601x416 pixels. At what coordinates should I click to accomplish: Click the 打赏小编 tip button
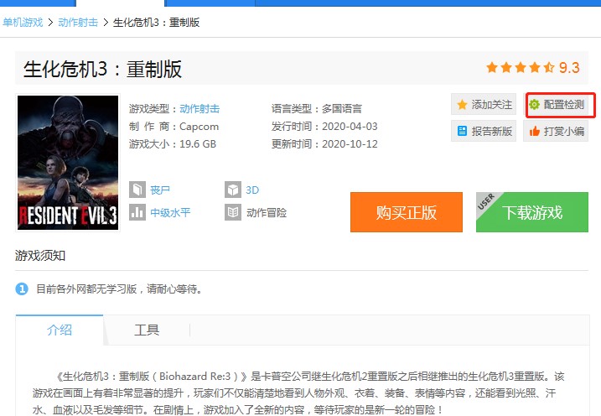(556, 131)
